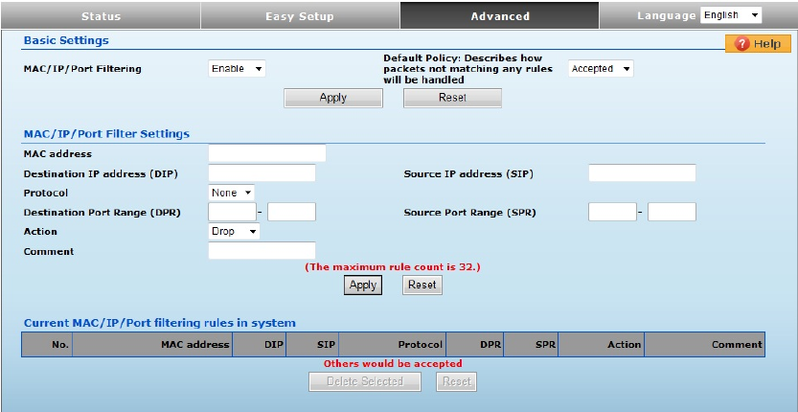Click the disabled Delete Selected button
This screenshot has height=412, width=798.
click(x=364, y=381)
